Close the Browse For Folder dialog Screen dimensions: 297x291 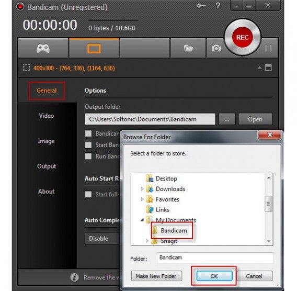pyautogui.click(x=270, y=135)
